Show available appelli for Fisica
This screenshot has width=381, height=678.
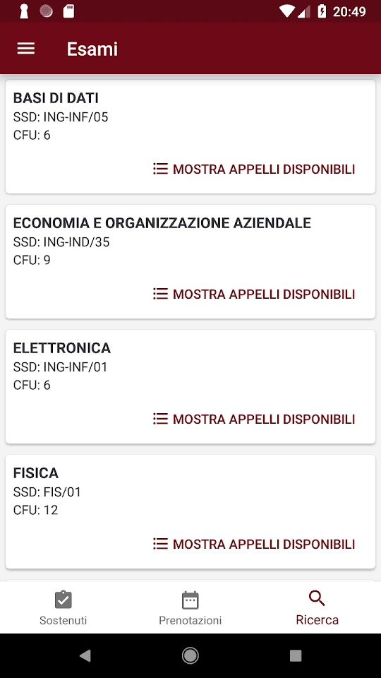(254, 544)
